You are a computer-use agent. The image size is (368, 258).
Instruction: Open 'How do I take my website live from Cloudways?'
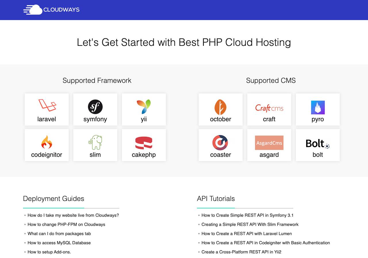click(73, 215)
